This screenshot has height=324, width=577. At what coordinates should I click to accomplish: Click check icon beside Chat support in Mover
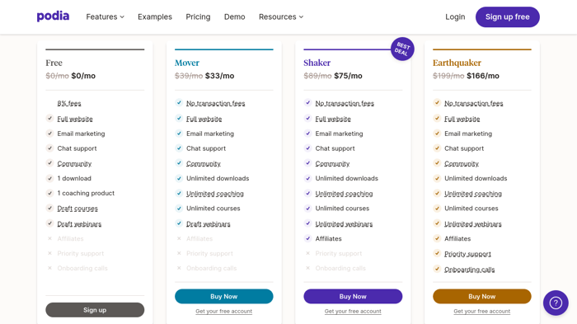pyautogui.click(x=179, y=148)
